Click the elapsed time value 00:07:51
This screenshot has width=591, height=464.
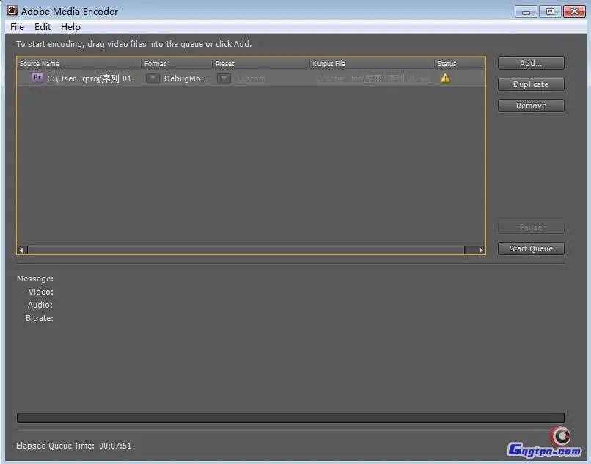click(x=115, y=446)
